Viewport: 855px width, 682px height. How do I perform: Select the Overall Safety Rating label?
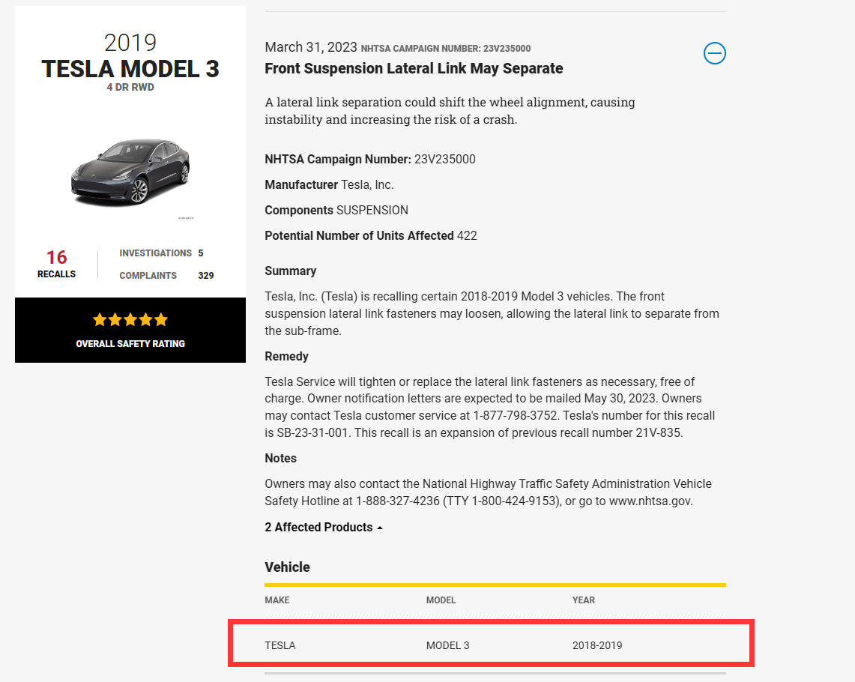click(130, 344)
